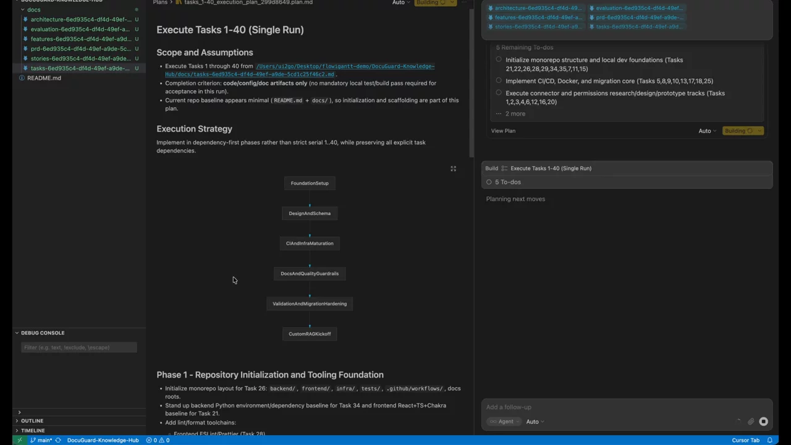Click list icon next to Build label
This screenshot has width=791, height=445.
(504, 168)
